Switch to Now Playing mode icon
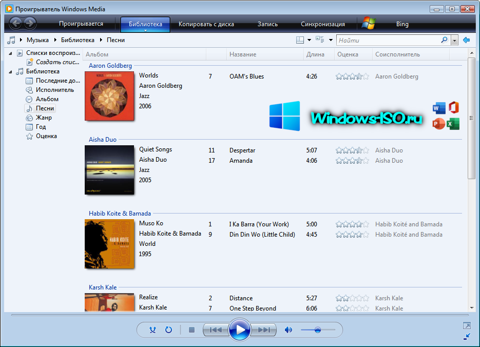 coord(467,325)
